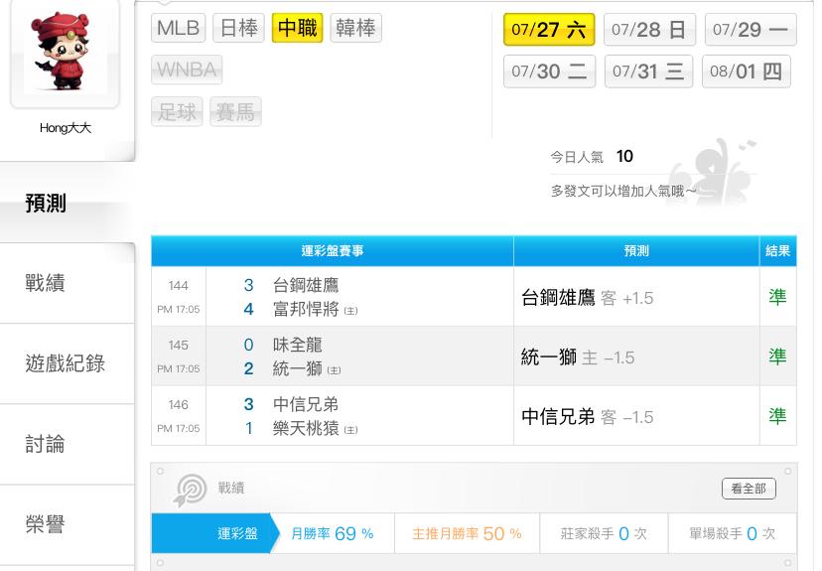Click team name 味全龍 in game 145
The width and height of the screenshot is (822, 571).
pos(297,345)
